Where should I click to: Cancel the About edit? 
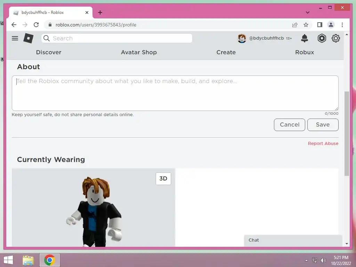click(290, 125)
